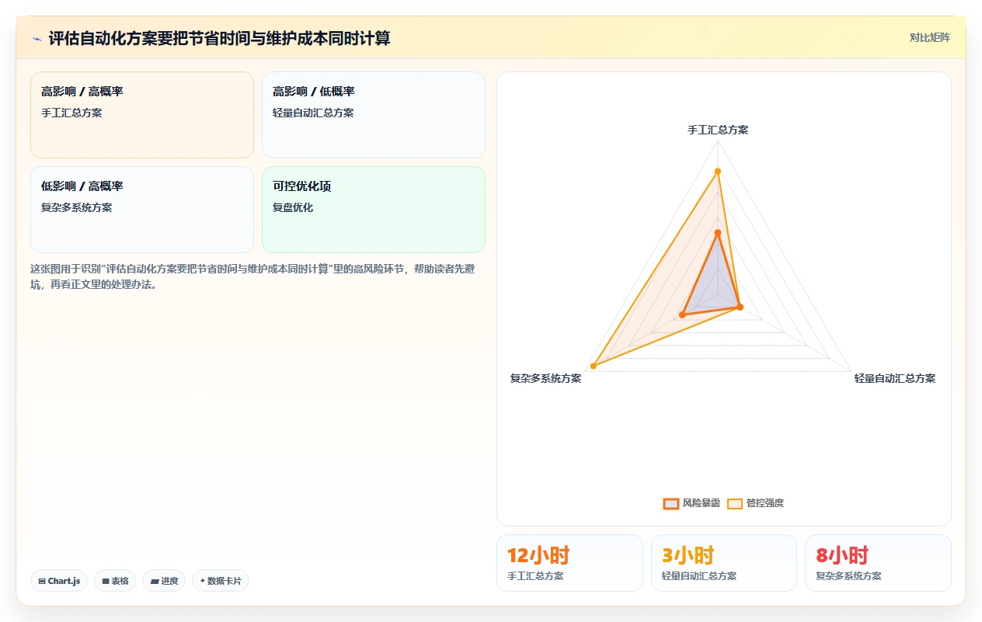Select the 低影响 / 高概率 card
This screenshot has width=982, height=622.
[142, 210]
